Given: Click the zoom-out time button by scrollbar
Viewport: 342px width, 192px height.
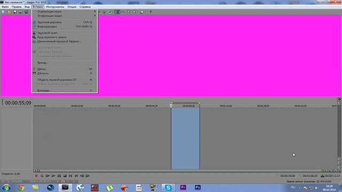Looking at the screenshot, I should coord(335,171).
